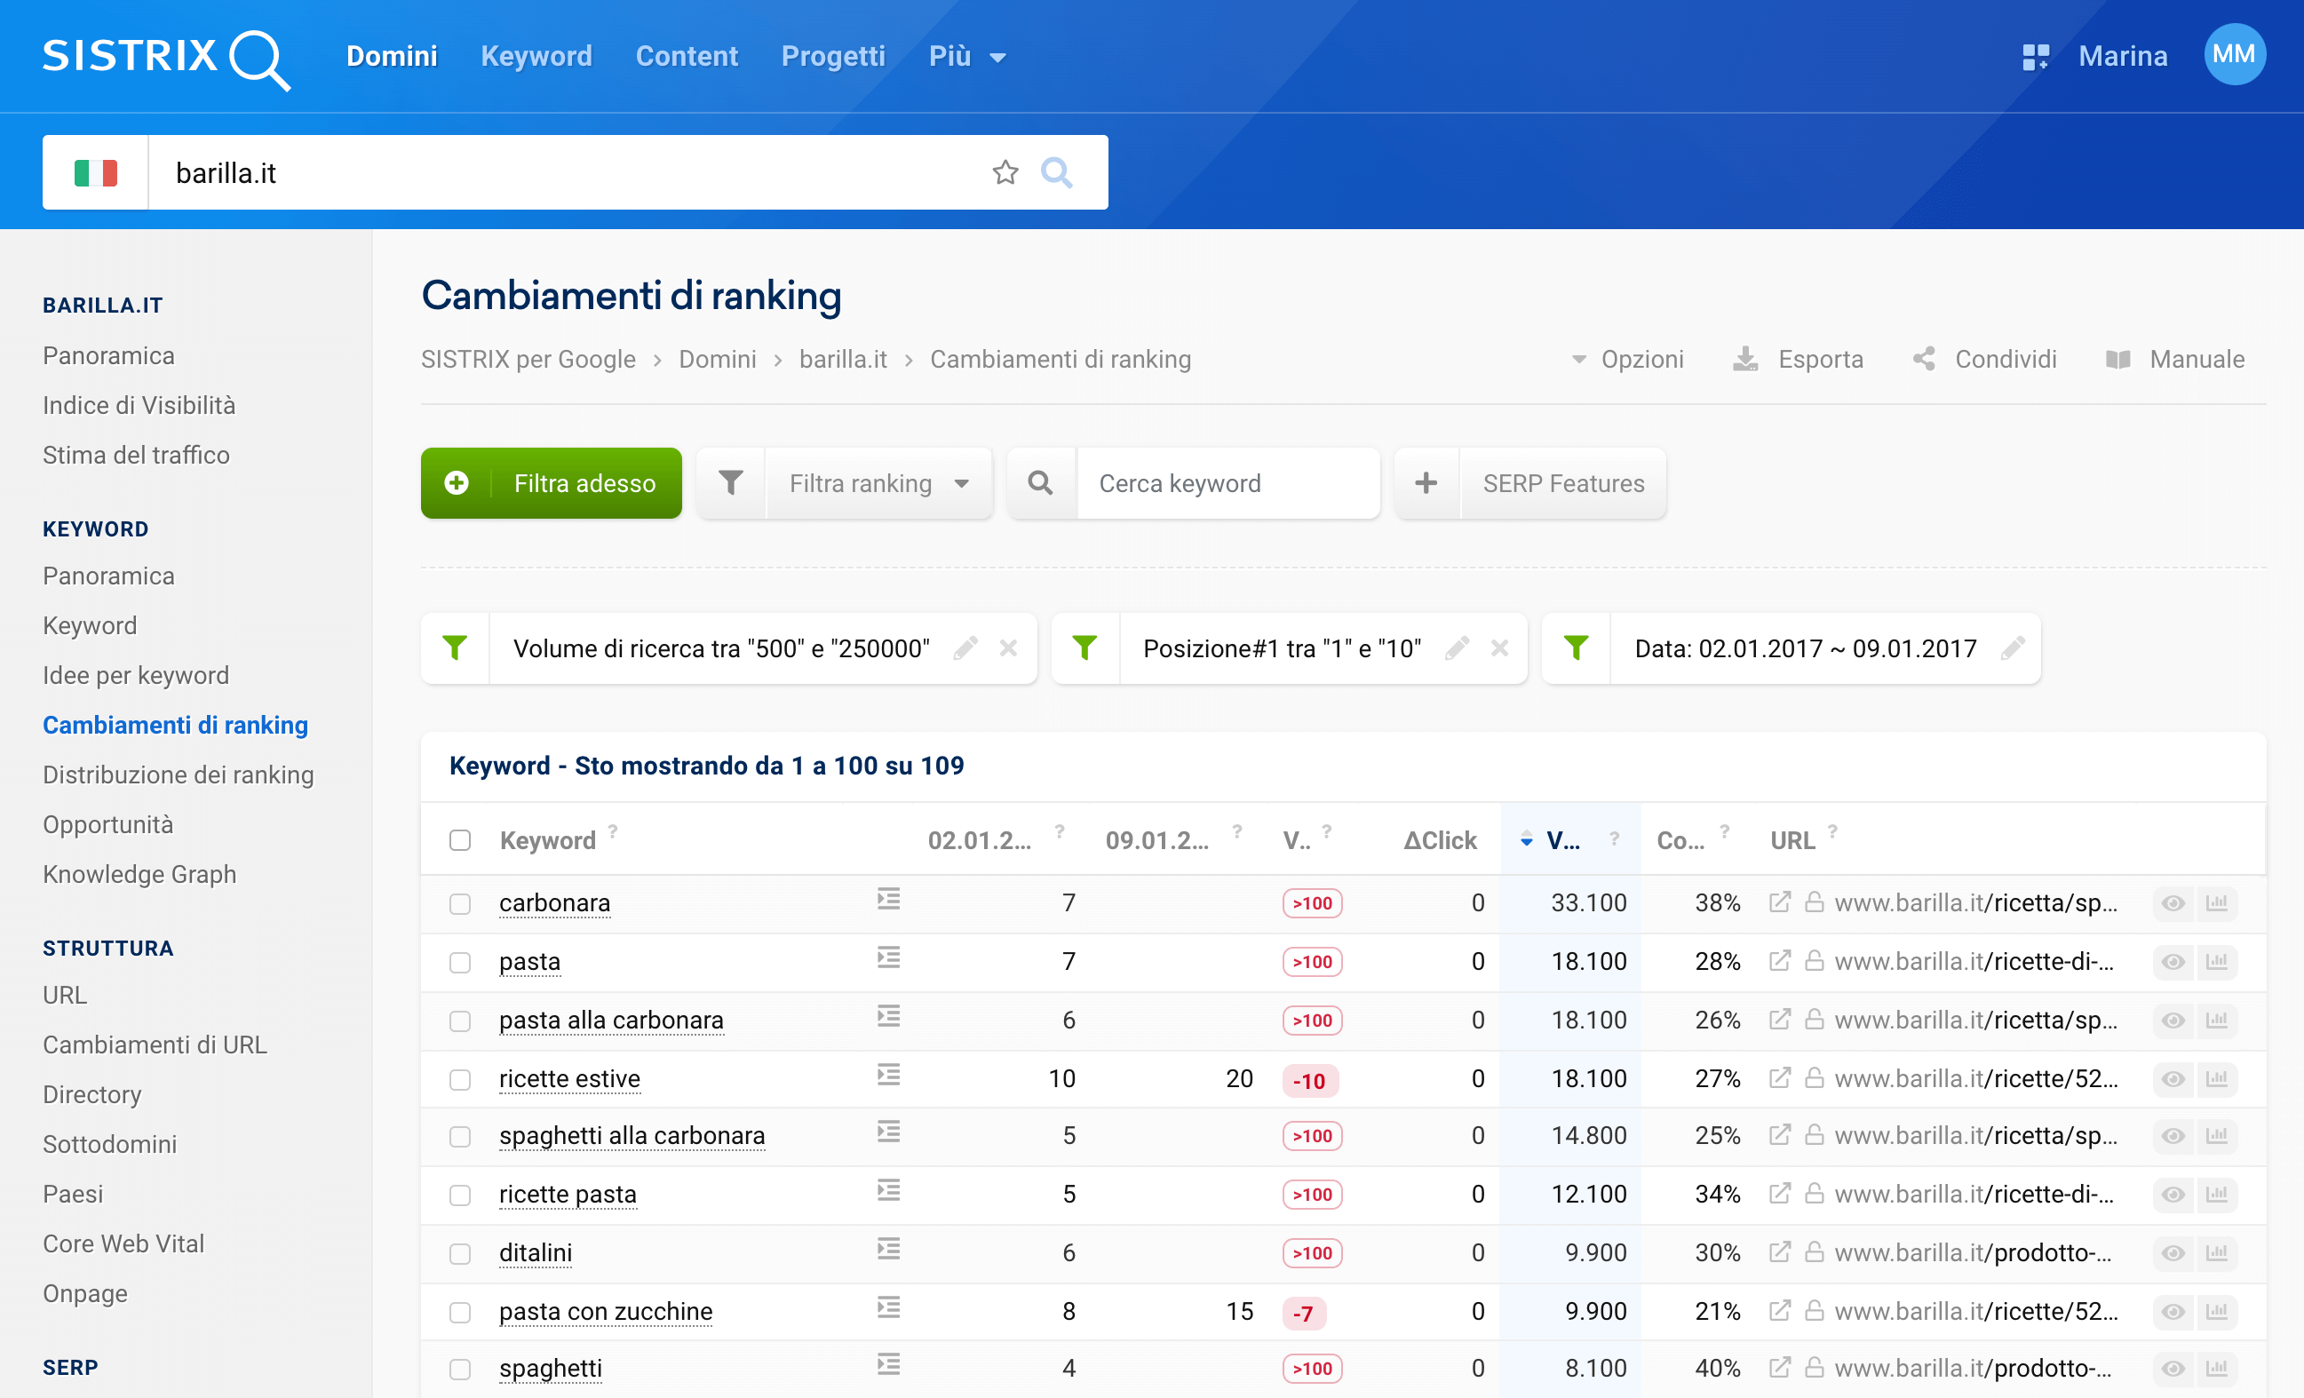Open the Keyword tab in top navigation
The image size is (2304, 1398).
(x=536, y=56)
